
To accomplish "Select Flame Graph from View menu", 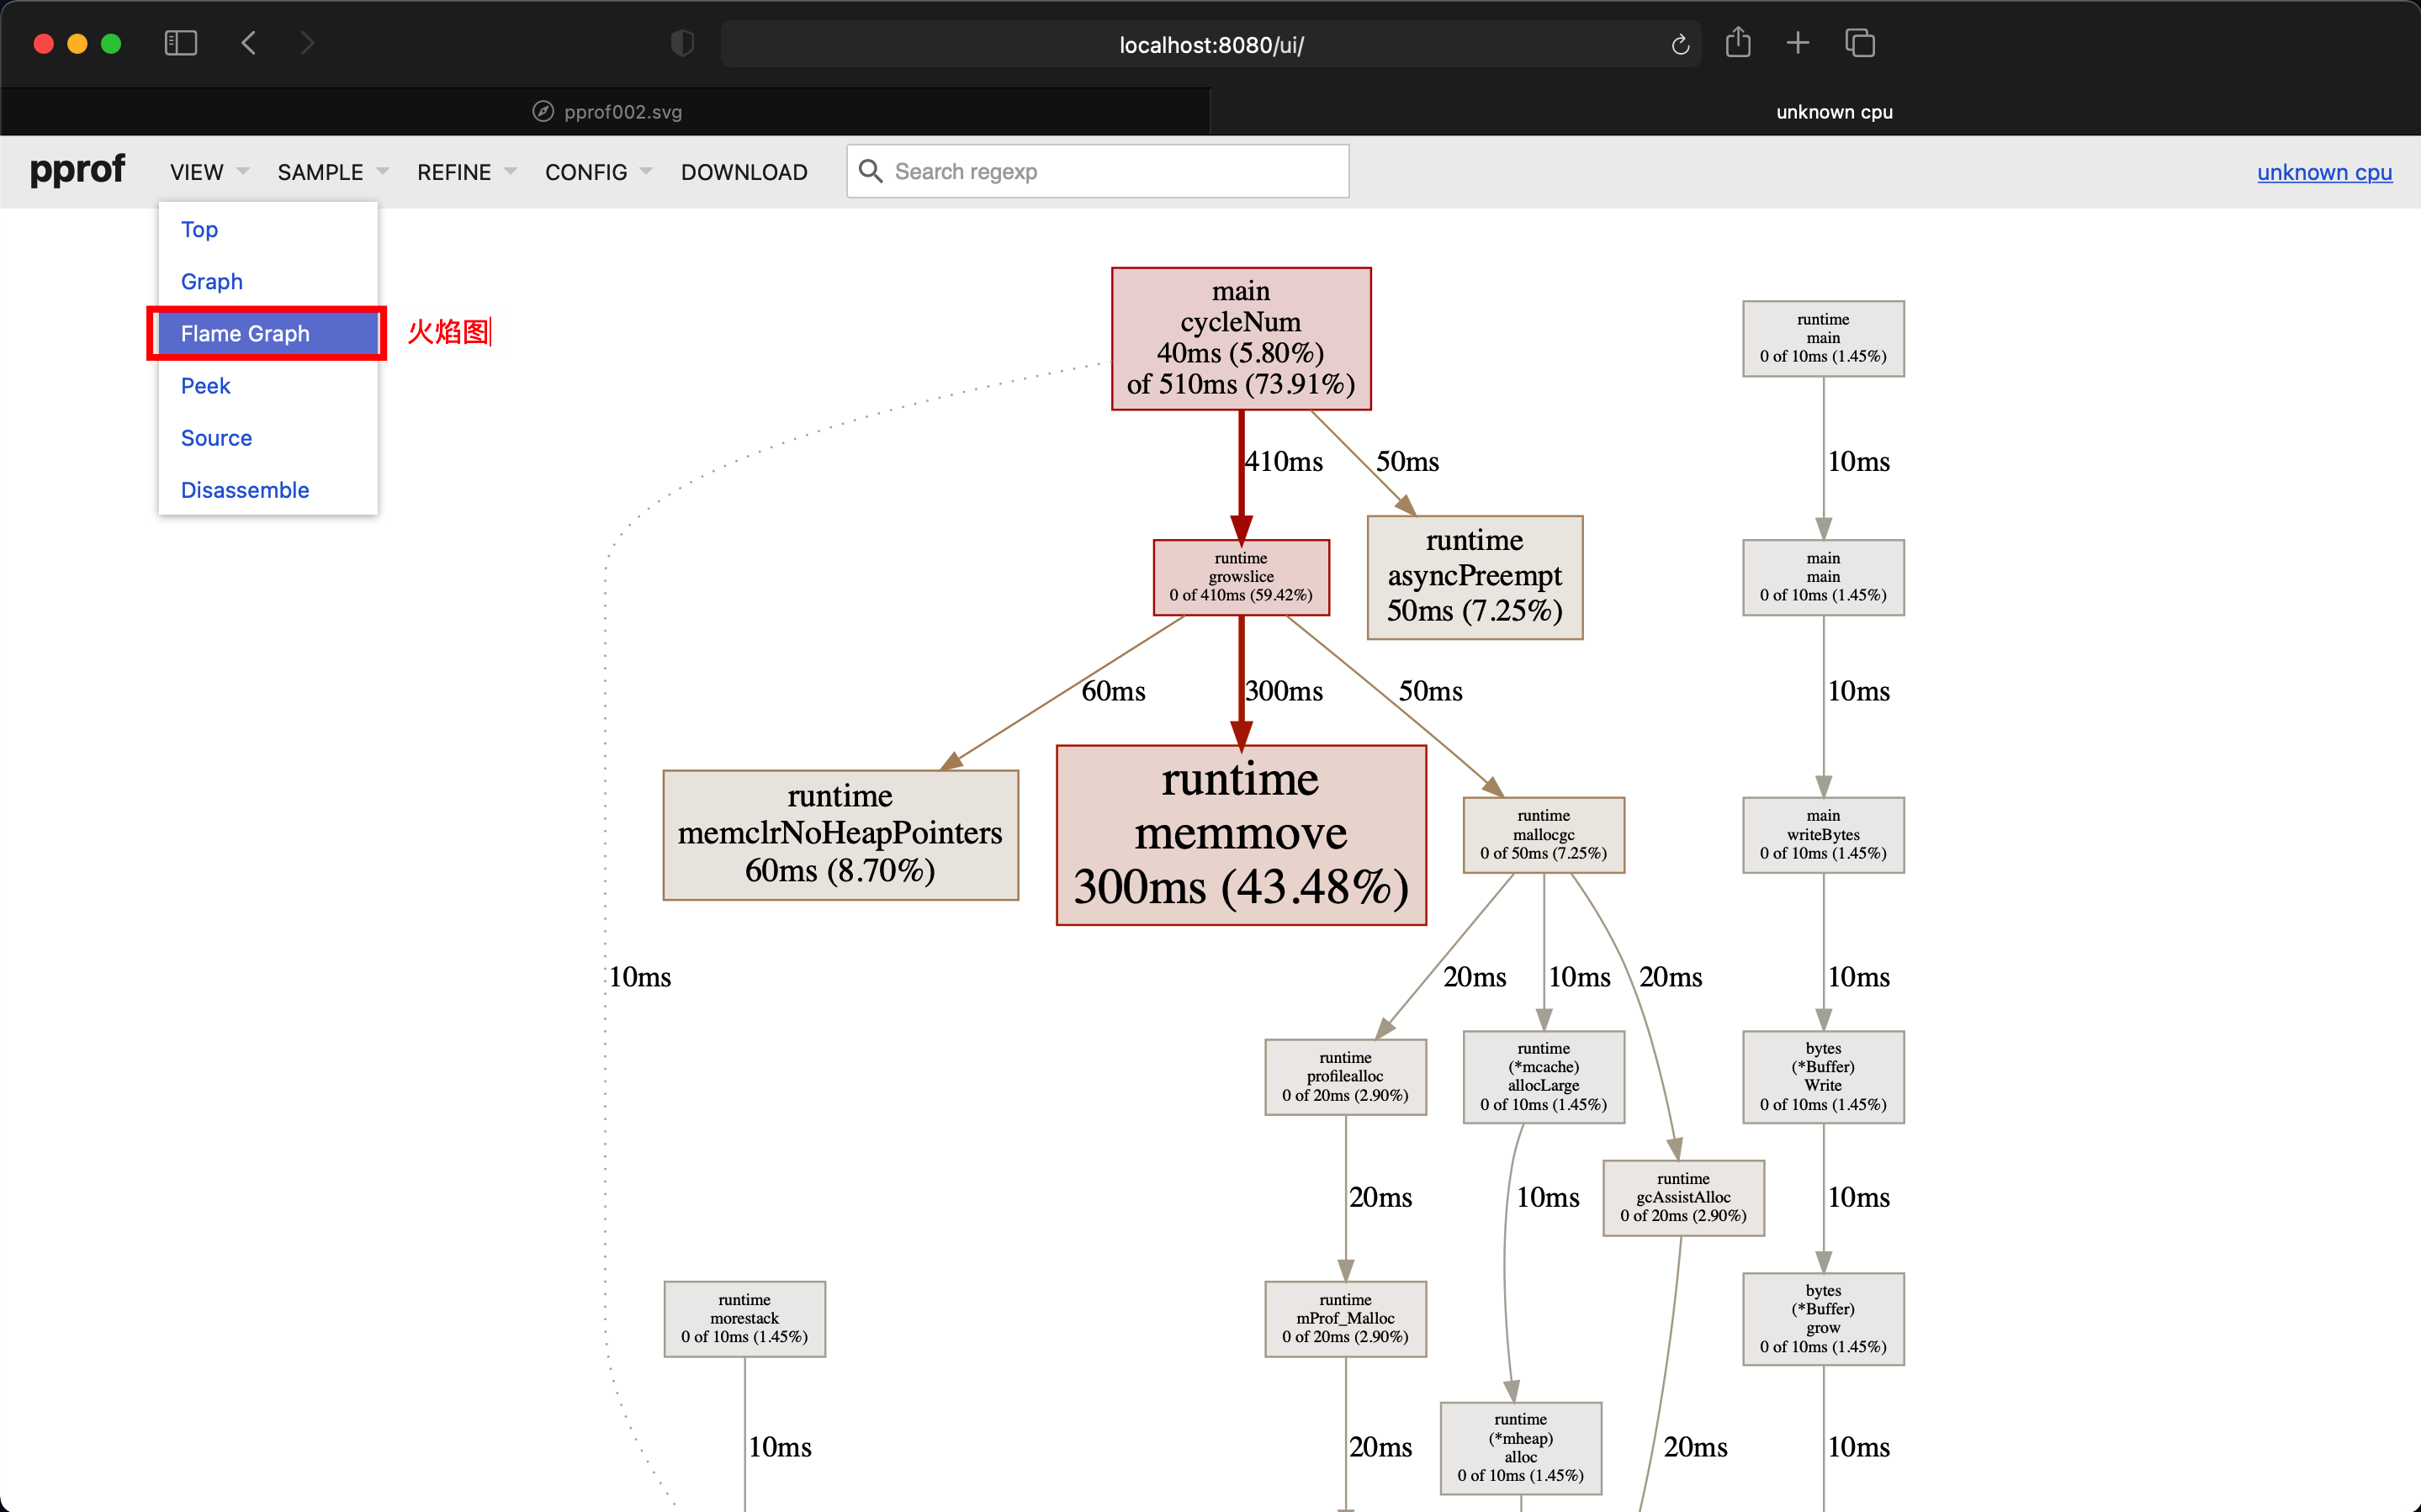I will (245, 333).
